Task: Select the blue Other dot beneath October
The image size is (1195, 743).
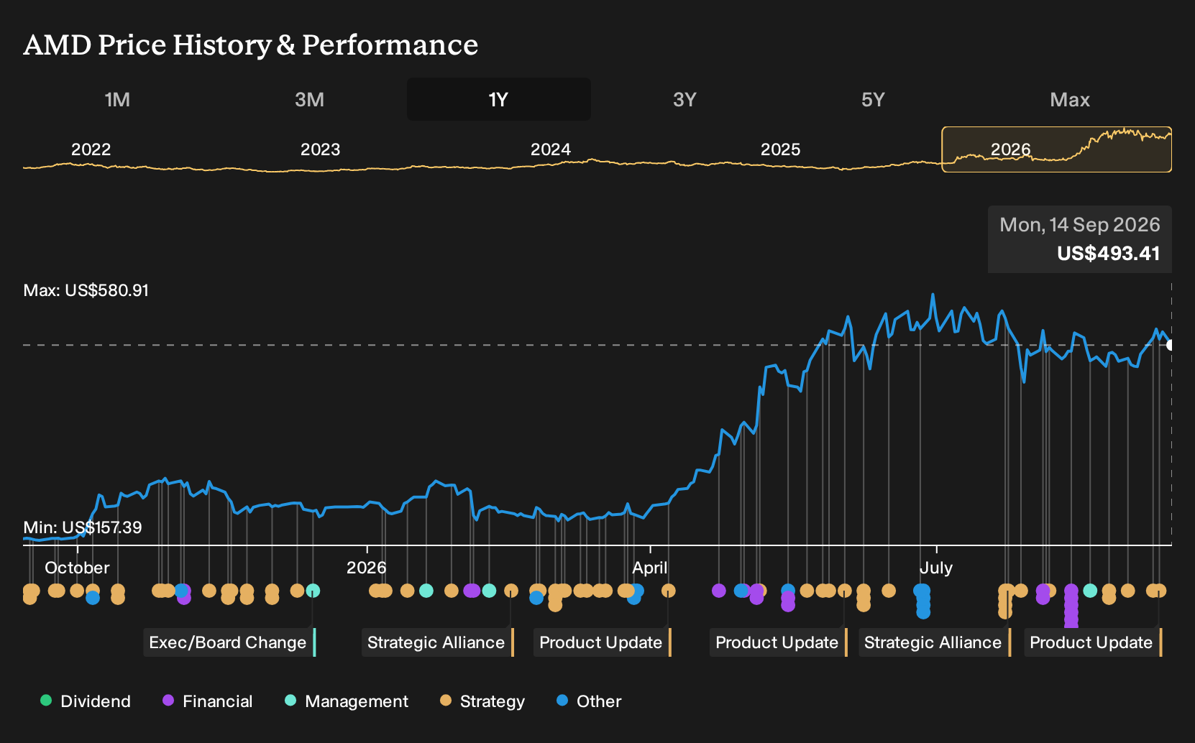Action: pyautogui.click(x=92, y=598)
